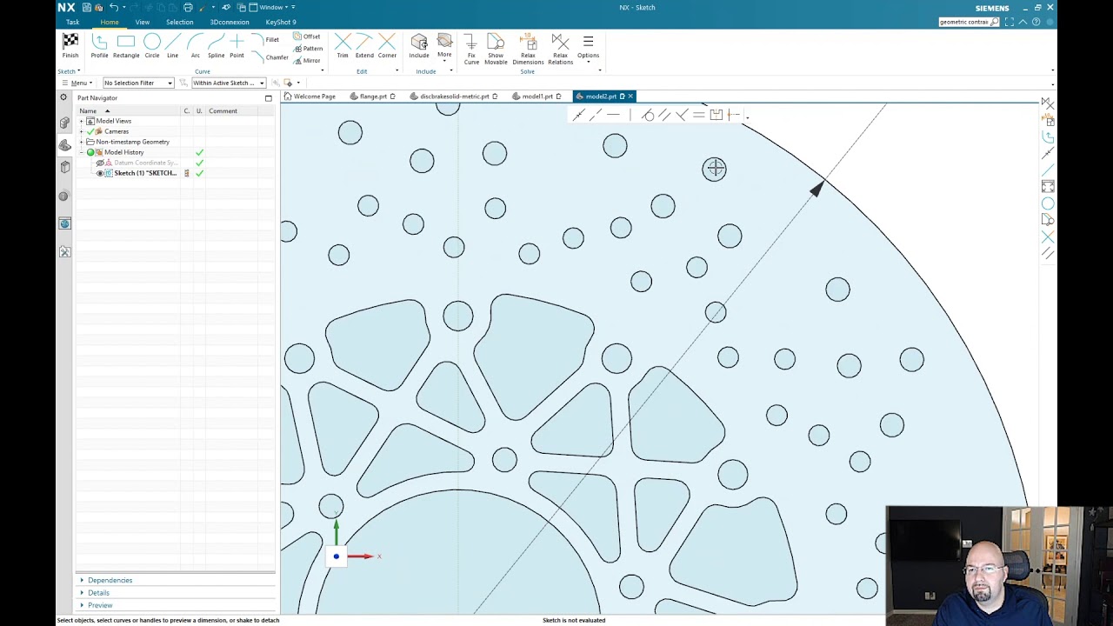
Task: Select the Arc tool
Action: (196, 46)
